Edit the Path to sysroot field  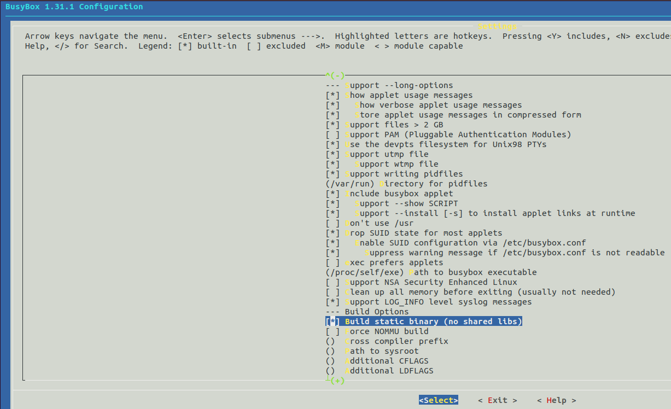pyautogui.click(x=372, y=351)
